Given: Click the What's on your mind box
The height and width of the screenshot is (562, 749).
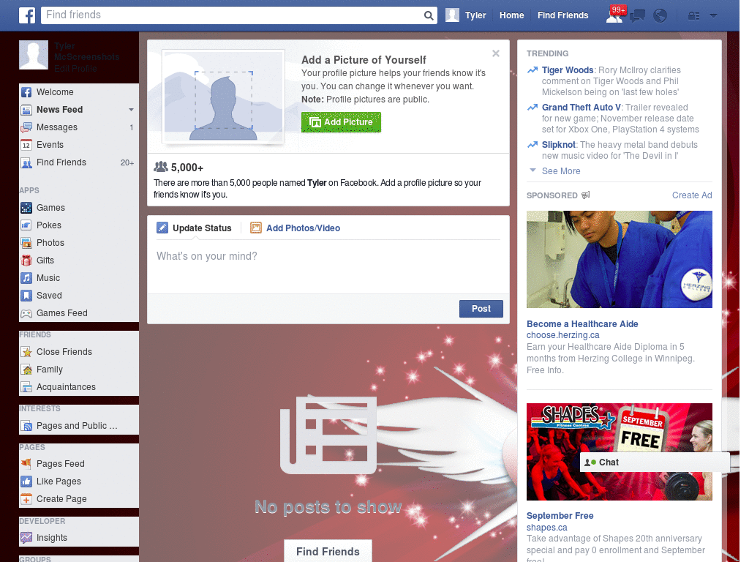Looking at the screenshot, I should pyautogui.click(x=328, y=265).
